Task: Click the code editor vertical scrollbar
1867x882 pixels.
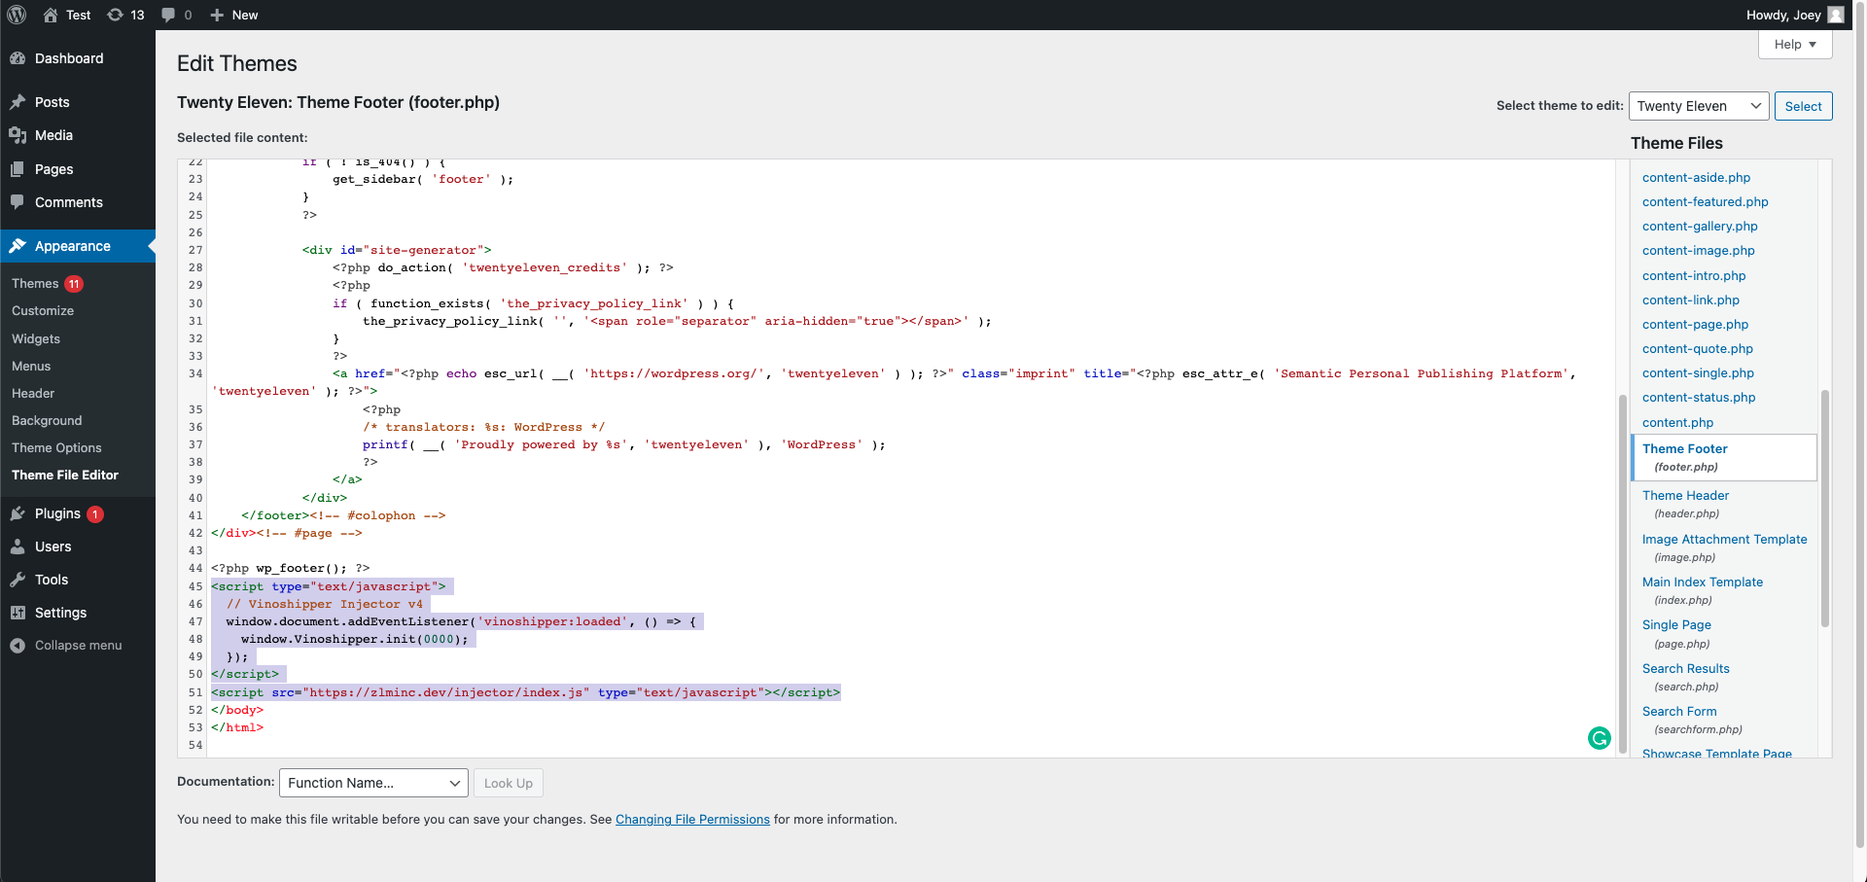Action: [1622, 574]
